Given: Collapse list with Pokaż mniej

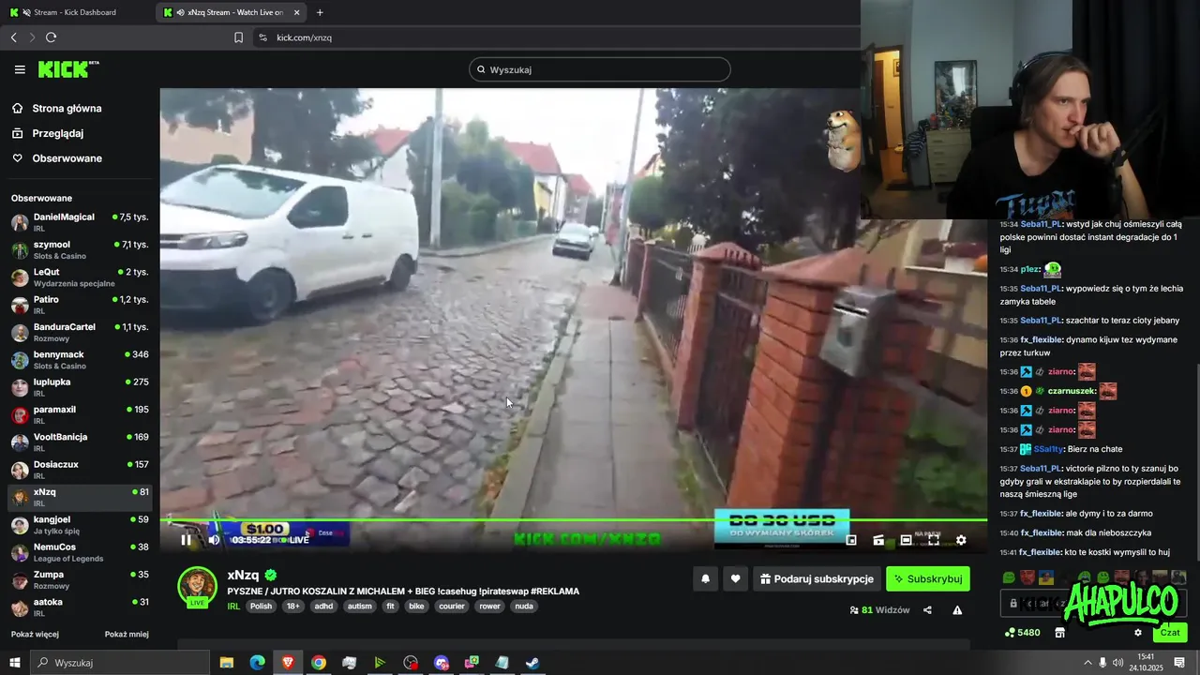Looking at the screenshot, I should 127,635.
